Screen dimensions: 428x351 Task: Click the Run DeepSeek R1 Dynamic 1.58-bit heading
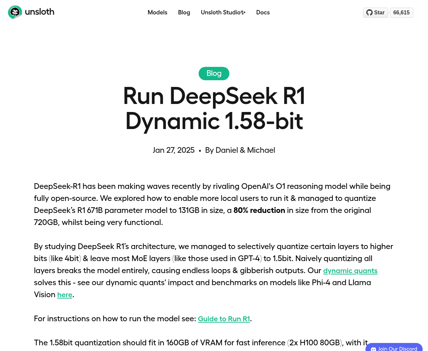click(214, 108)
